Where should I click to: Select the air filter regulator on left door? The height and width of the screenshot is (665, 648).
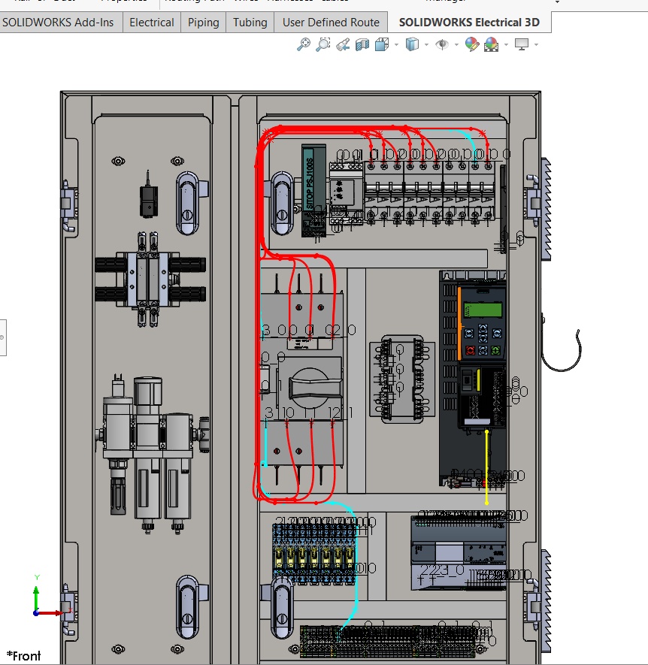point(151,452)
